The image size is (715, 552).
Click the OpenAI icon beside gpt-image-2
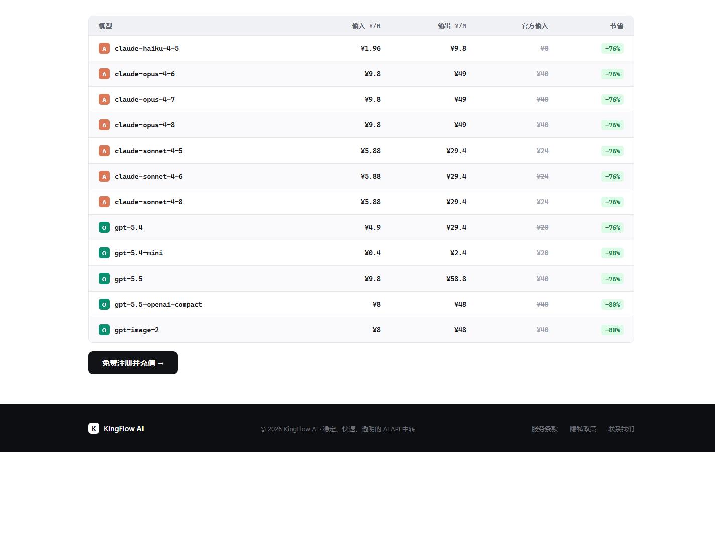tap(104, 330)
